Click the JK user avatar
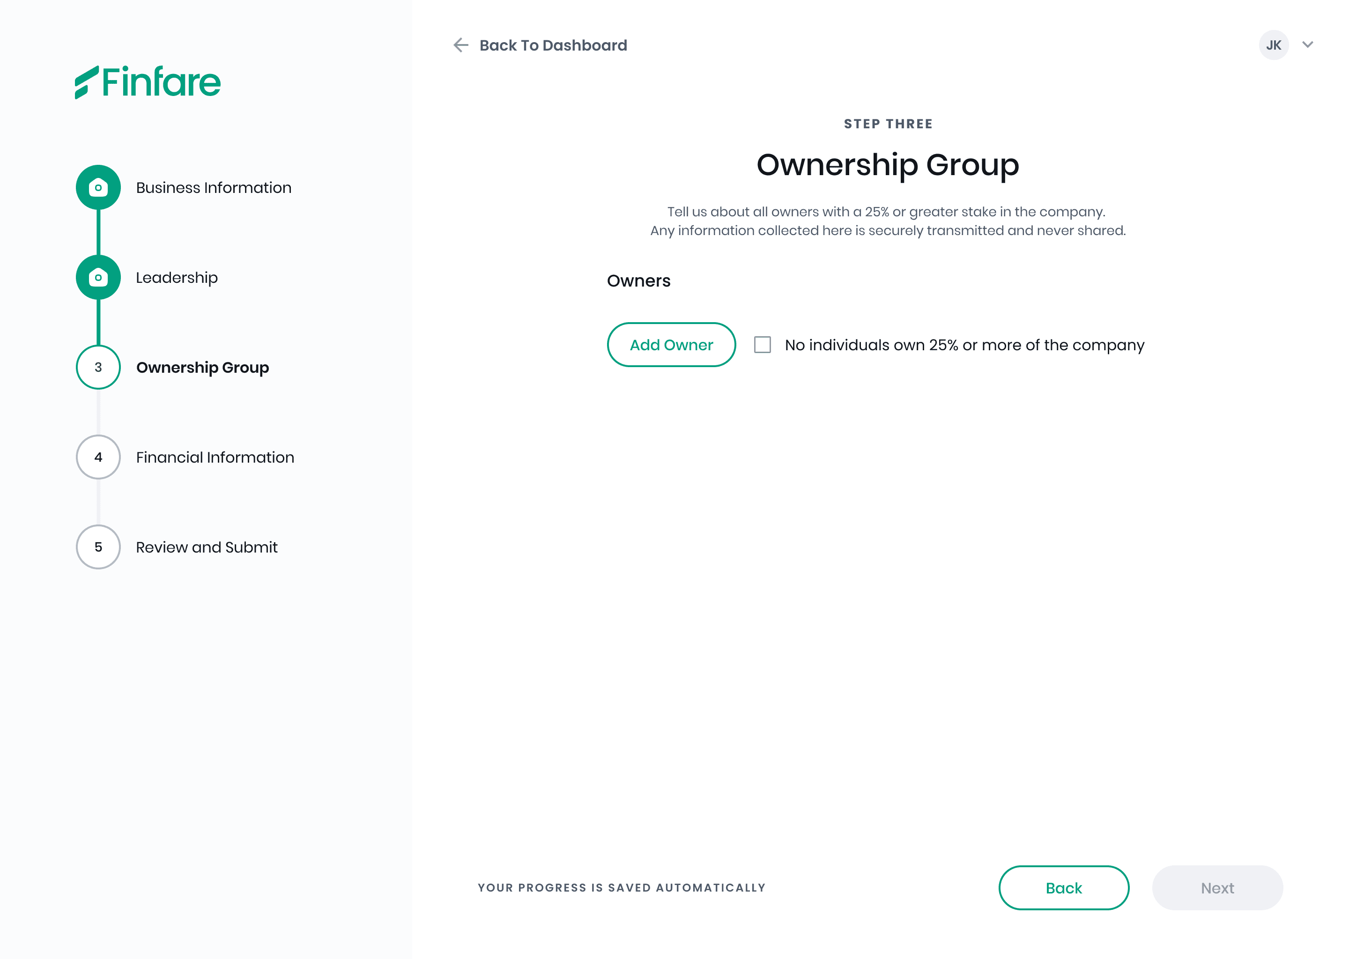 pyautogui.click(x=1274, y=45)
